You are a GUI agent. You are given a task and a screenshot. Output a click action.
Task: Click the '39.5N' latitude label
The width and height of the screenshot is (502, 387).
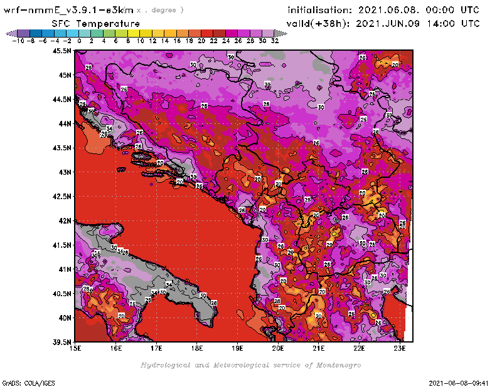click(61, 342)
